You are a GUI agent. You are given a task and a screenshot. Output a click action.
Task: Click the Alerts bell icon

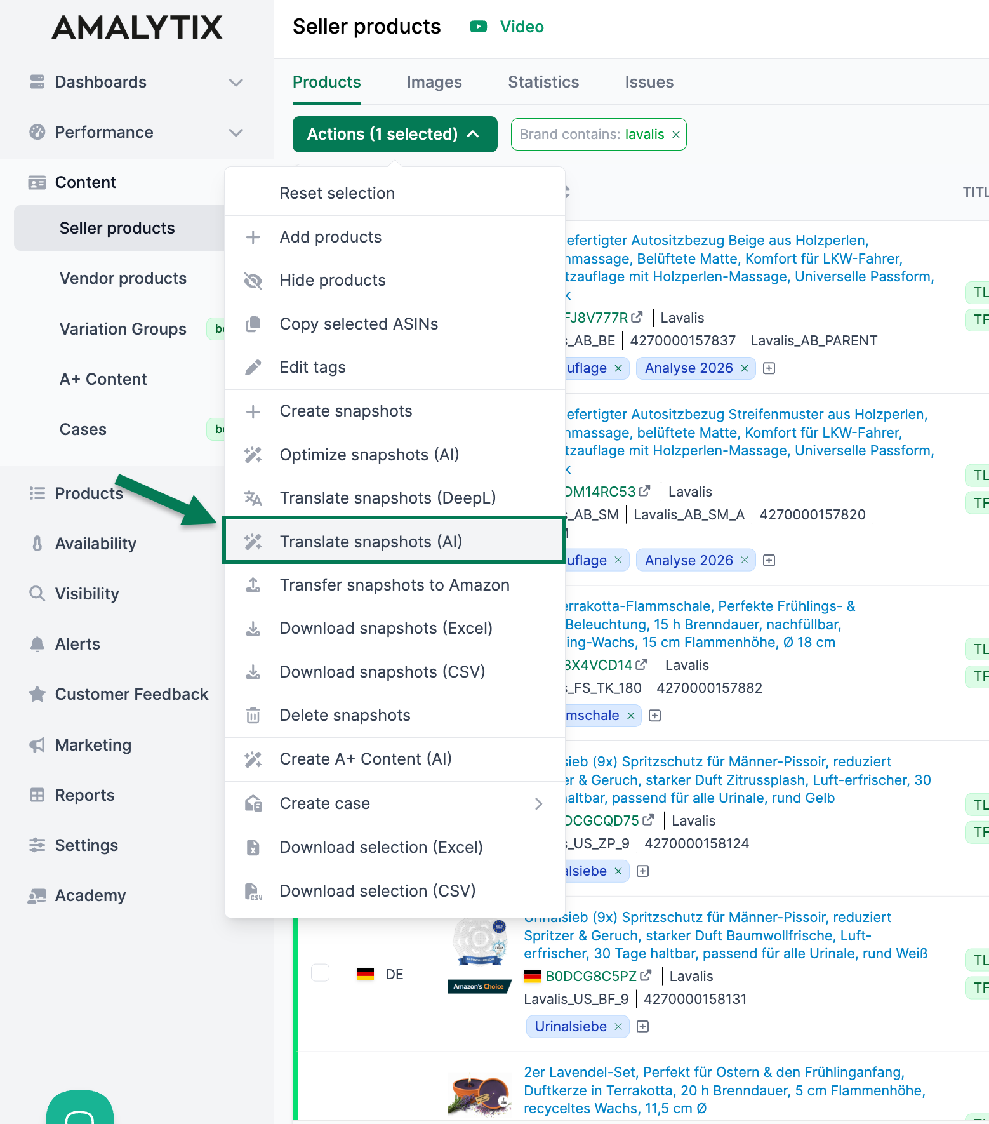point(37,644)
